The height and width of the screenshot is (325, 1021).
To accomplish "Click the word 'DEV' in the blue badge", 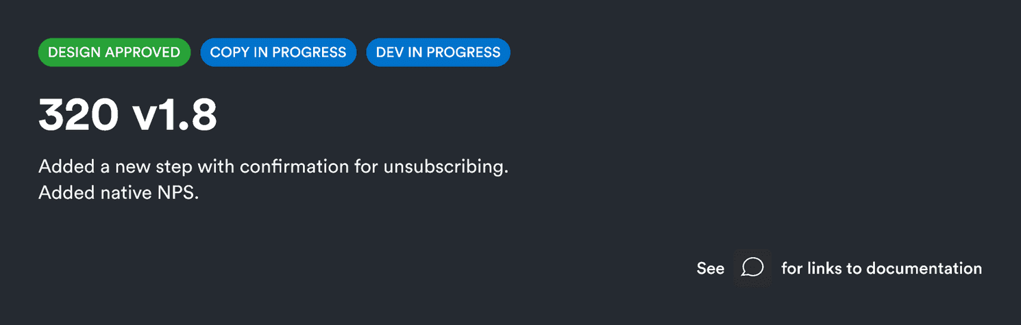I will pos(390,52).
